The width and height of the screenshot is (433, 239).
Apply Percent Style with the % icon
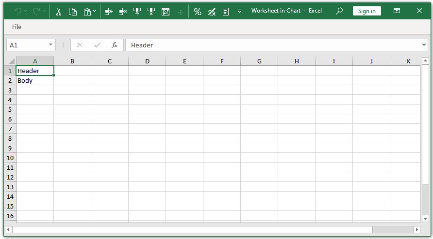pos(198,11)
